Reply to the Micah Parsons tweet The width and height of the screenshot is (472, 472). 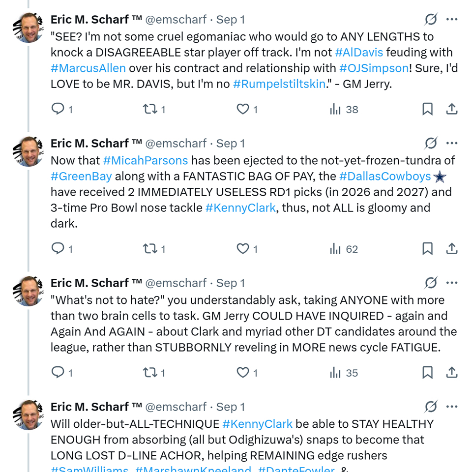(x=59, y=249)
